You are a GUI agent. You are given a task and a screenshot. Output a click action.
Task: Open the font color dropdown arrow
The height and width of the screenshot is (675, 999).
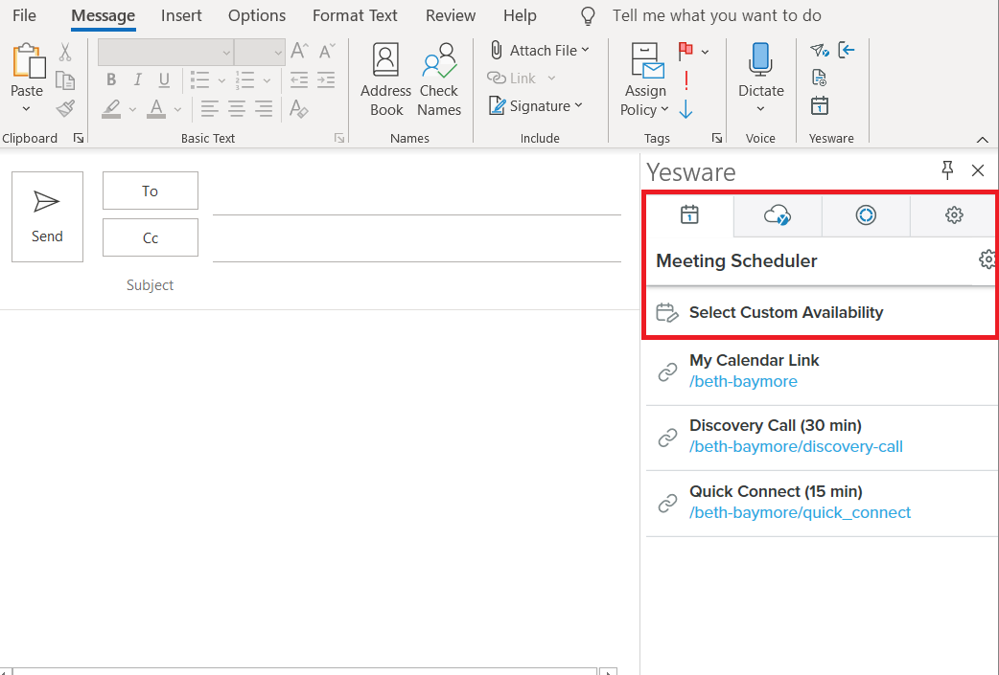pyautogui.click(x=177, y=109)
